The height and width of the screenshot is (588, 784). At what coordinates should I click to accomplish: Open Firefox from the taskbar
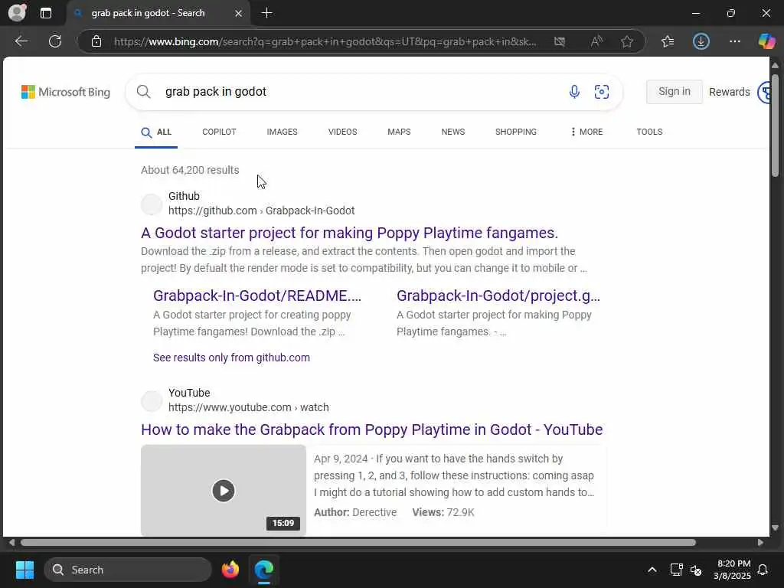click(x=230, y=570)
